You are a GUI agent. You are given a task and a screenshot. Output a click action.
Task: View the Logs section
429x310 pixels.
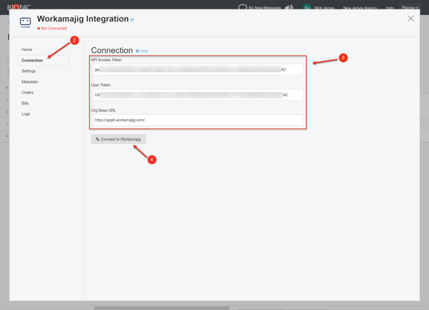pyautogui.click(x=26, y=114)
